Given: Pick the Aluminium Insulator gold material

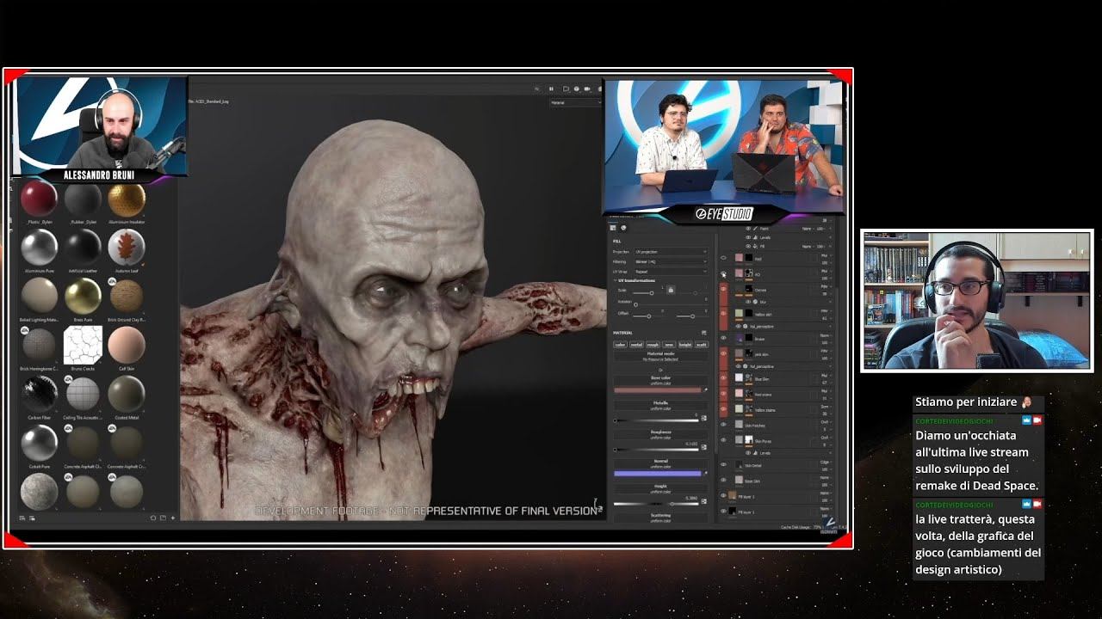Looking at the screenshot, I should coord(127,199).
